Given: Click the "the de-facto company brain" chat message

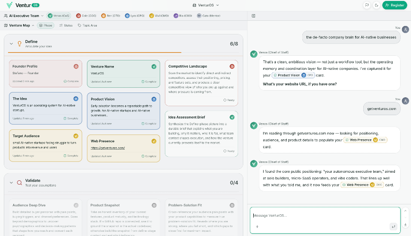Looking at the screenshot, I should tap(351, 37).
